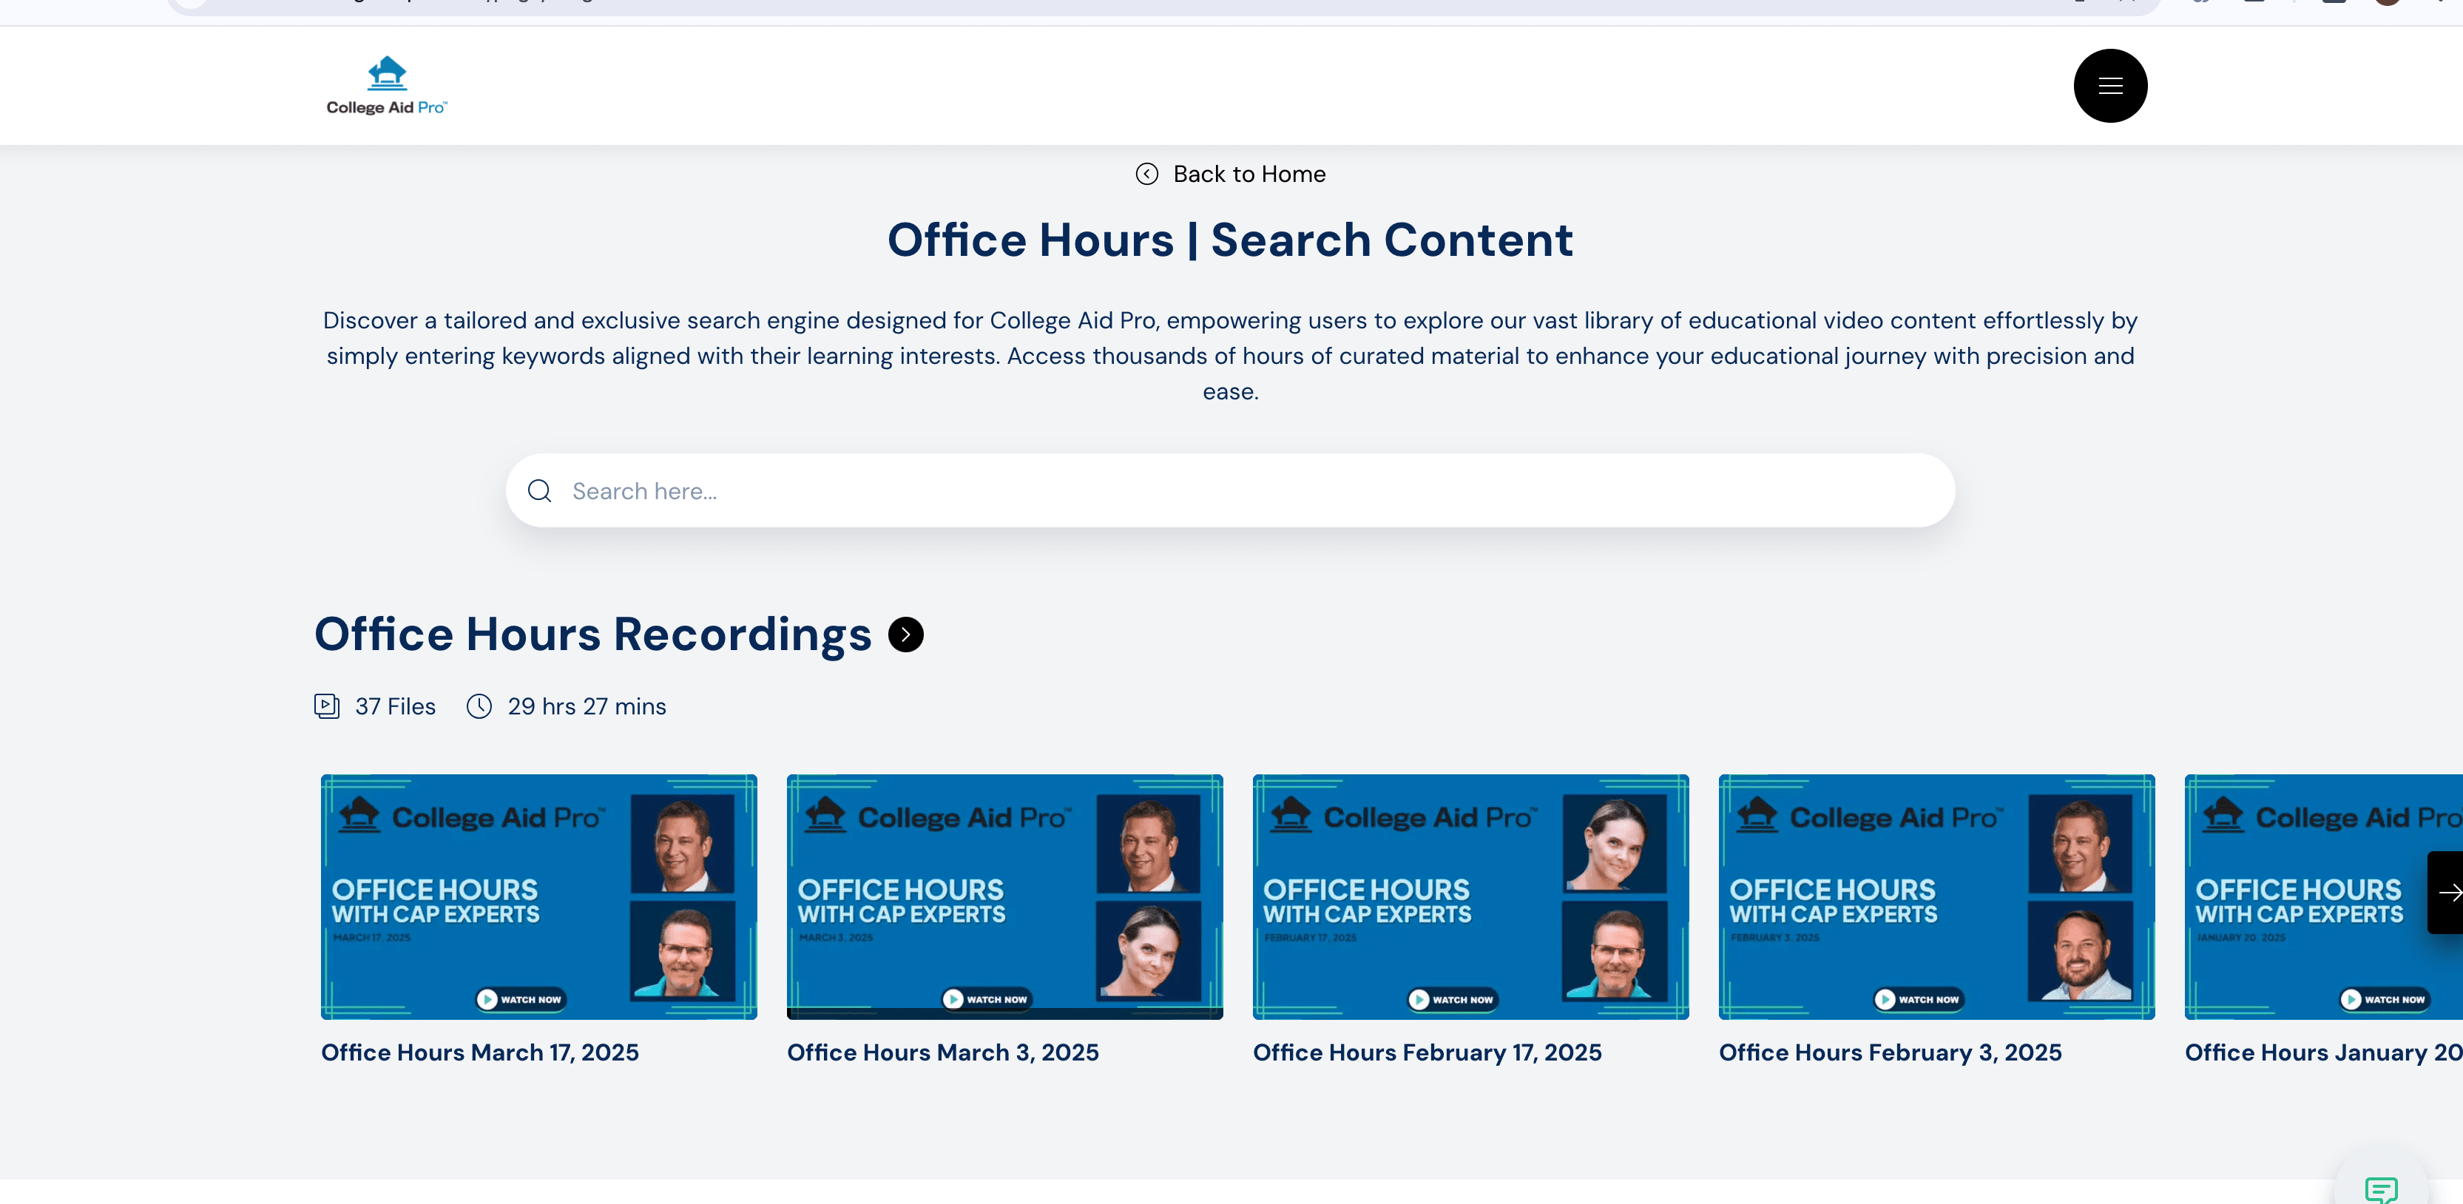2463x1204 pixels.
Task: Click the Back to Home arrow icon
Action: 1146,174
